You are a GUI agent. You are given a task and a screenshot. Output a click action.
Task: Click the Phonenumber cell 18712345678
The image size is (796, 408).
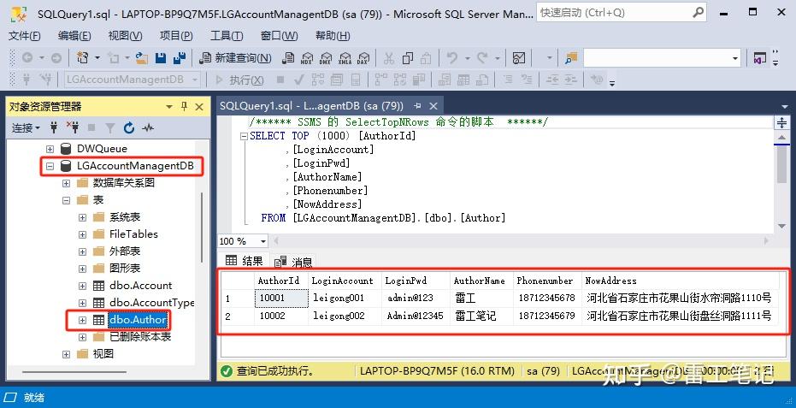[546, 299]
